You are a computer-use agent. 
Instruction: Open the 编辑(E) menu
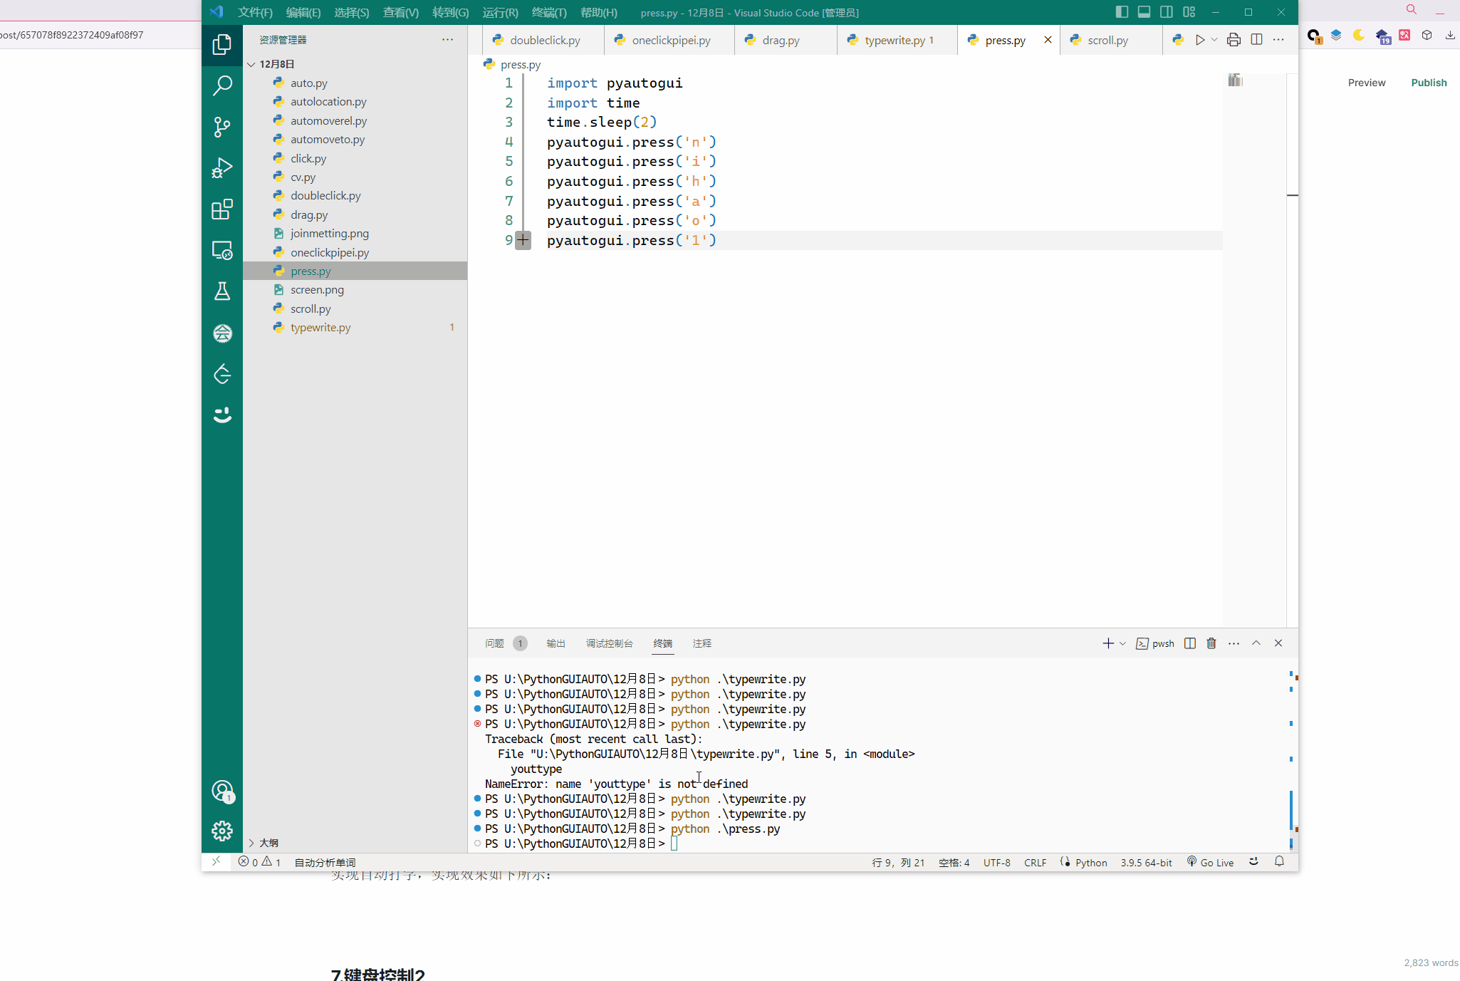click(x=303, y=12)
